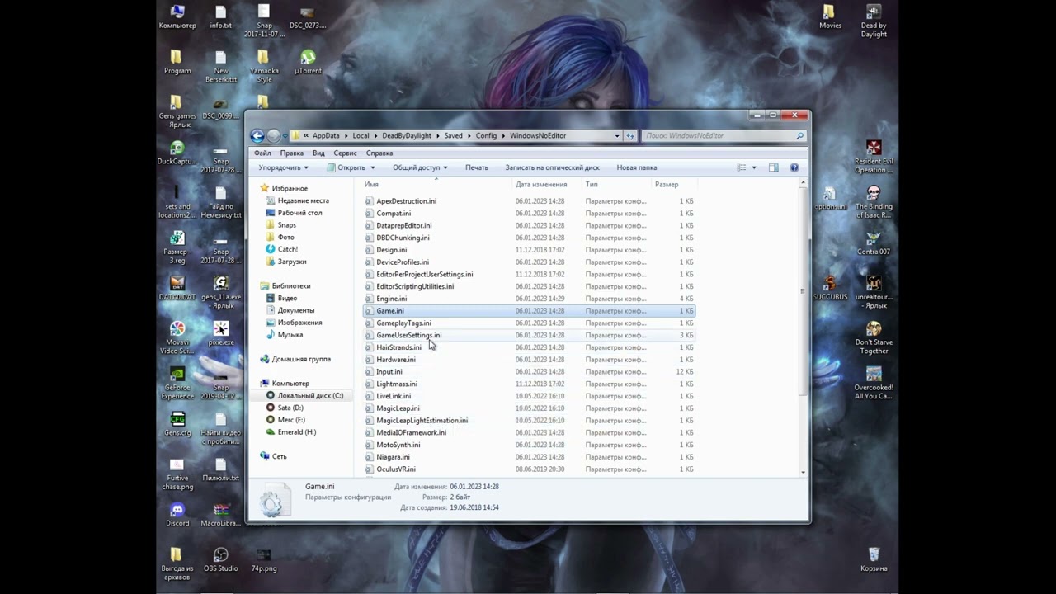The width and height of the screenshot is (1056, 594).
Task: Click DeadByDaylight in the address breadcrumb
Action: [x=407, y=135]
